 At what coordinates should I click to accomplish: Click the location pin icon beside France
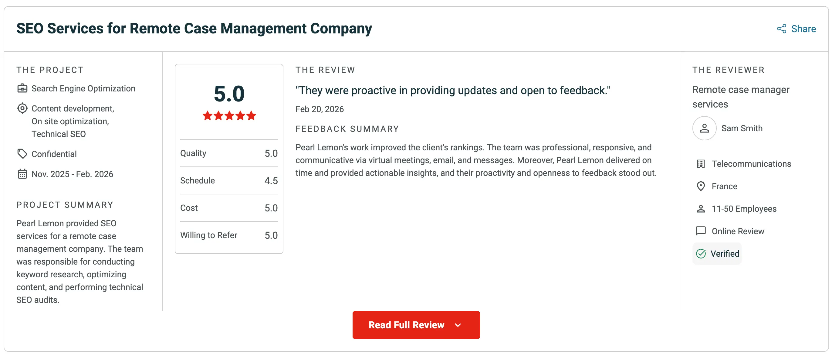701,186
